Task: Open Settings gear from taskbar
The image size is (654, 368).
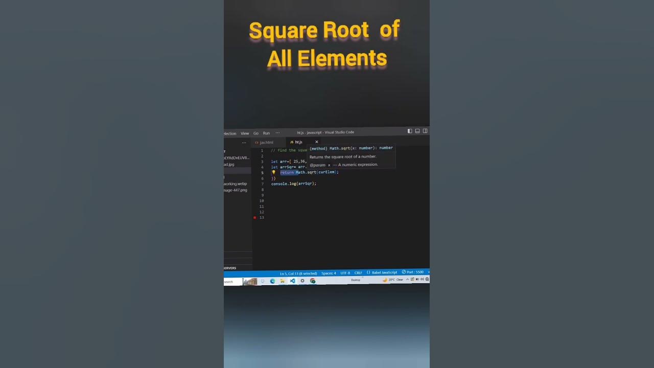Action: click(x=302, y=281)
